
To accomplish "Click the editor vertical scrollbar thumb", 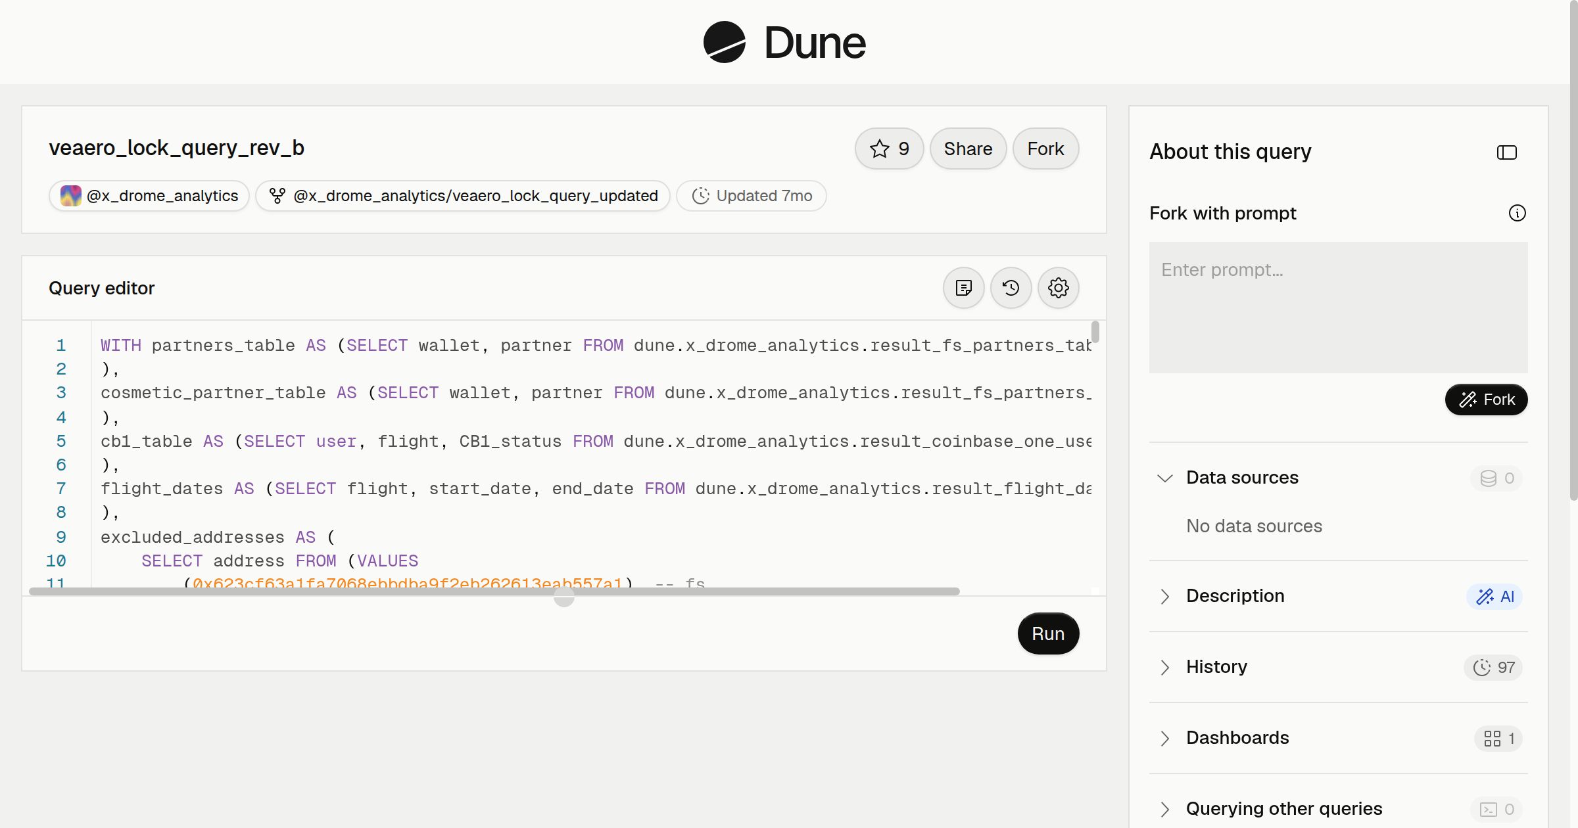I will (1095, 332).
